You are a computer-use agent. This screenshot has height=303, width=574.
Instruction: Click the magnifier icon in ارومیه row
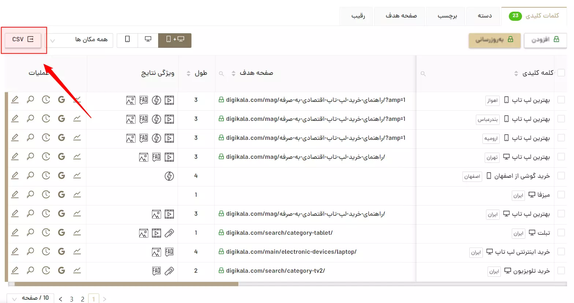30,138
